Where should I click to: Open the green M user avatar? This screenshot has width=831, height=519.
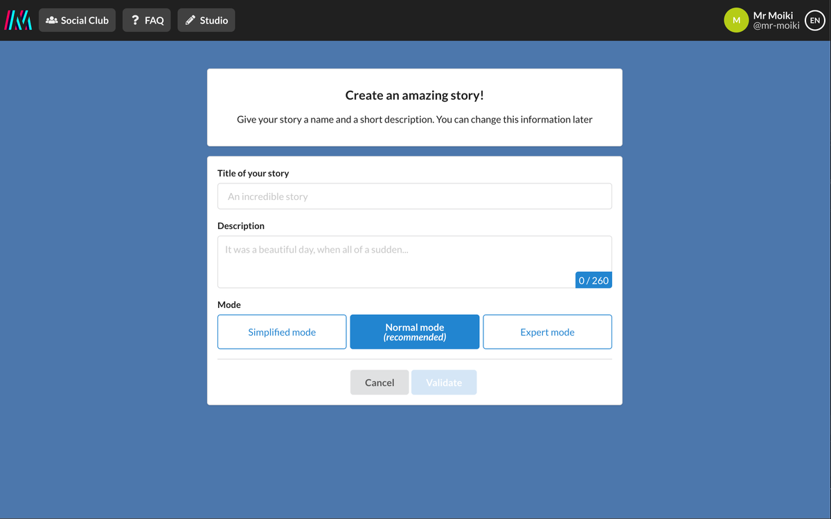(736, 20)
